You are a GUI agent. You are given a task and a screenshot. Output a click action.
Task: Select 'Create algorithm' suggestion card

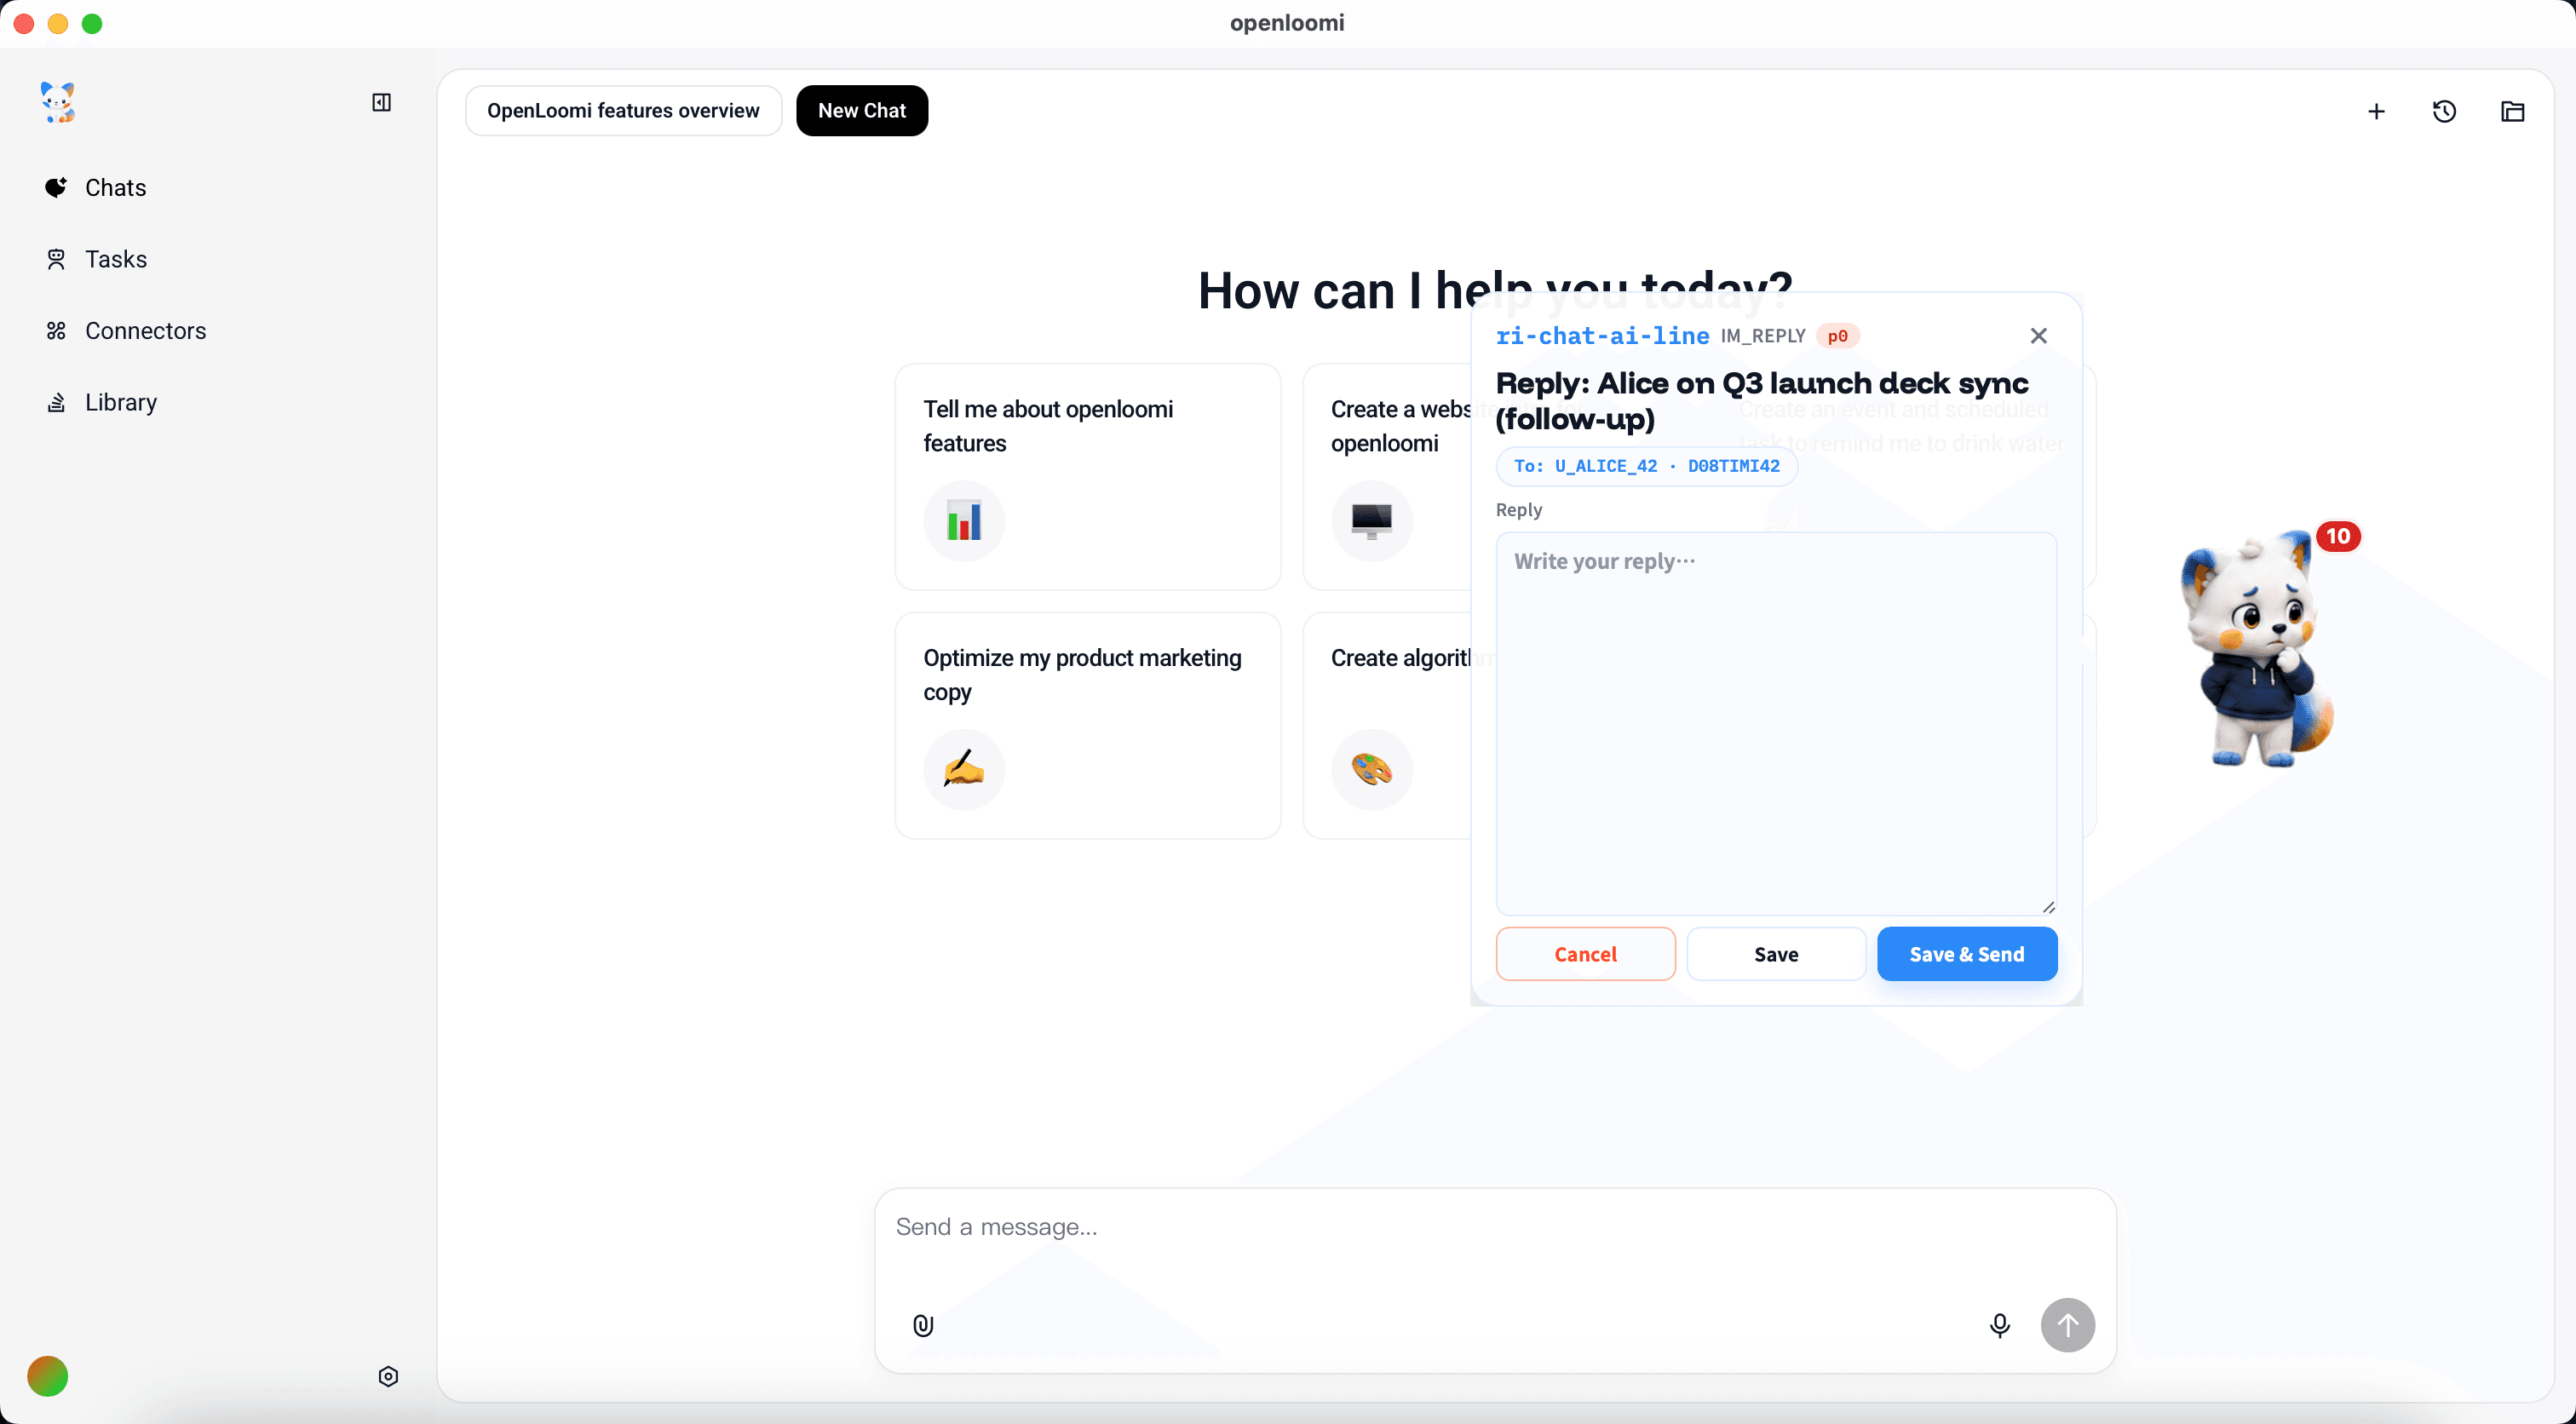pyautogui.click(x=1388, y=726)
